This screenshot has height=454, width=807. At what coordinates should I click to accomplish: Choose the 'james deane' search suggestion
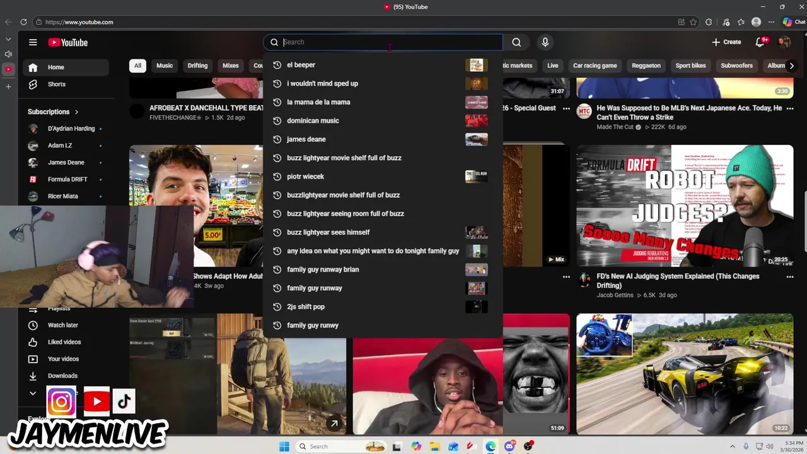point(383,139)
